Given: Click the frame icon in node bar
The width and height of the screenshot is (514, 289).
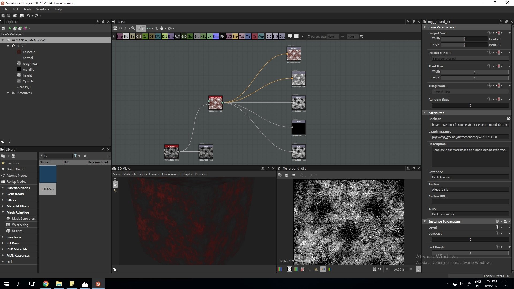Looking at the screenshot, I should 296,36.
